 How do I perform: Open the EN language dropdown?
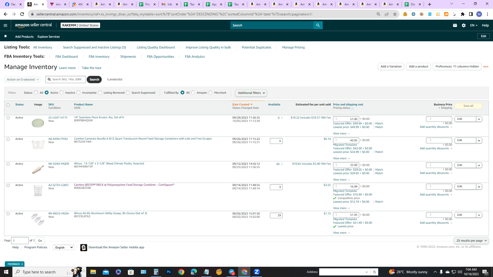[x=473, y=25]
